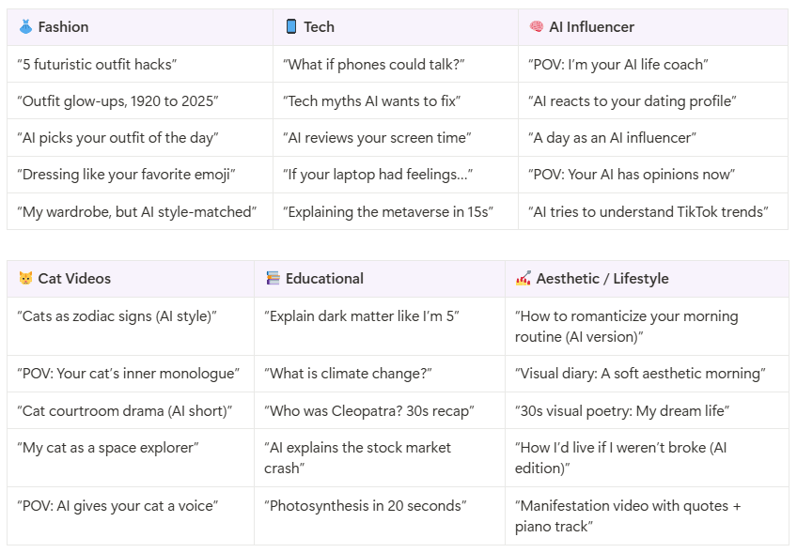Click the "Dressing like your favorite emoji" cell
Image resolution: width=797 pixels, height=553 pixels.
tap(140, 175)
